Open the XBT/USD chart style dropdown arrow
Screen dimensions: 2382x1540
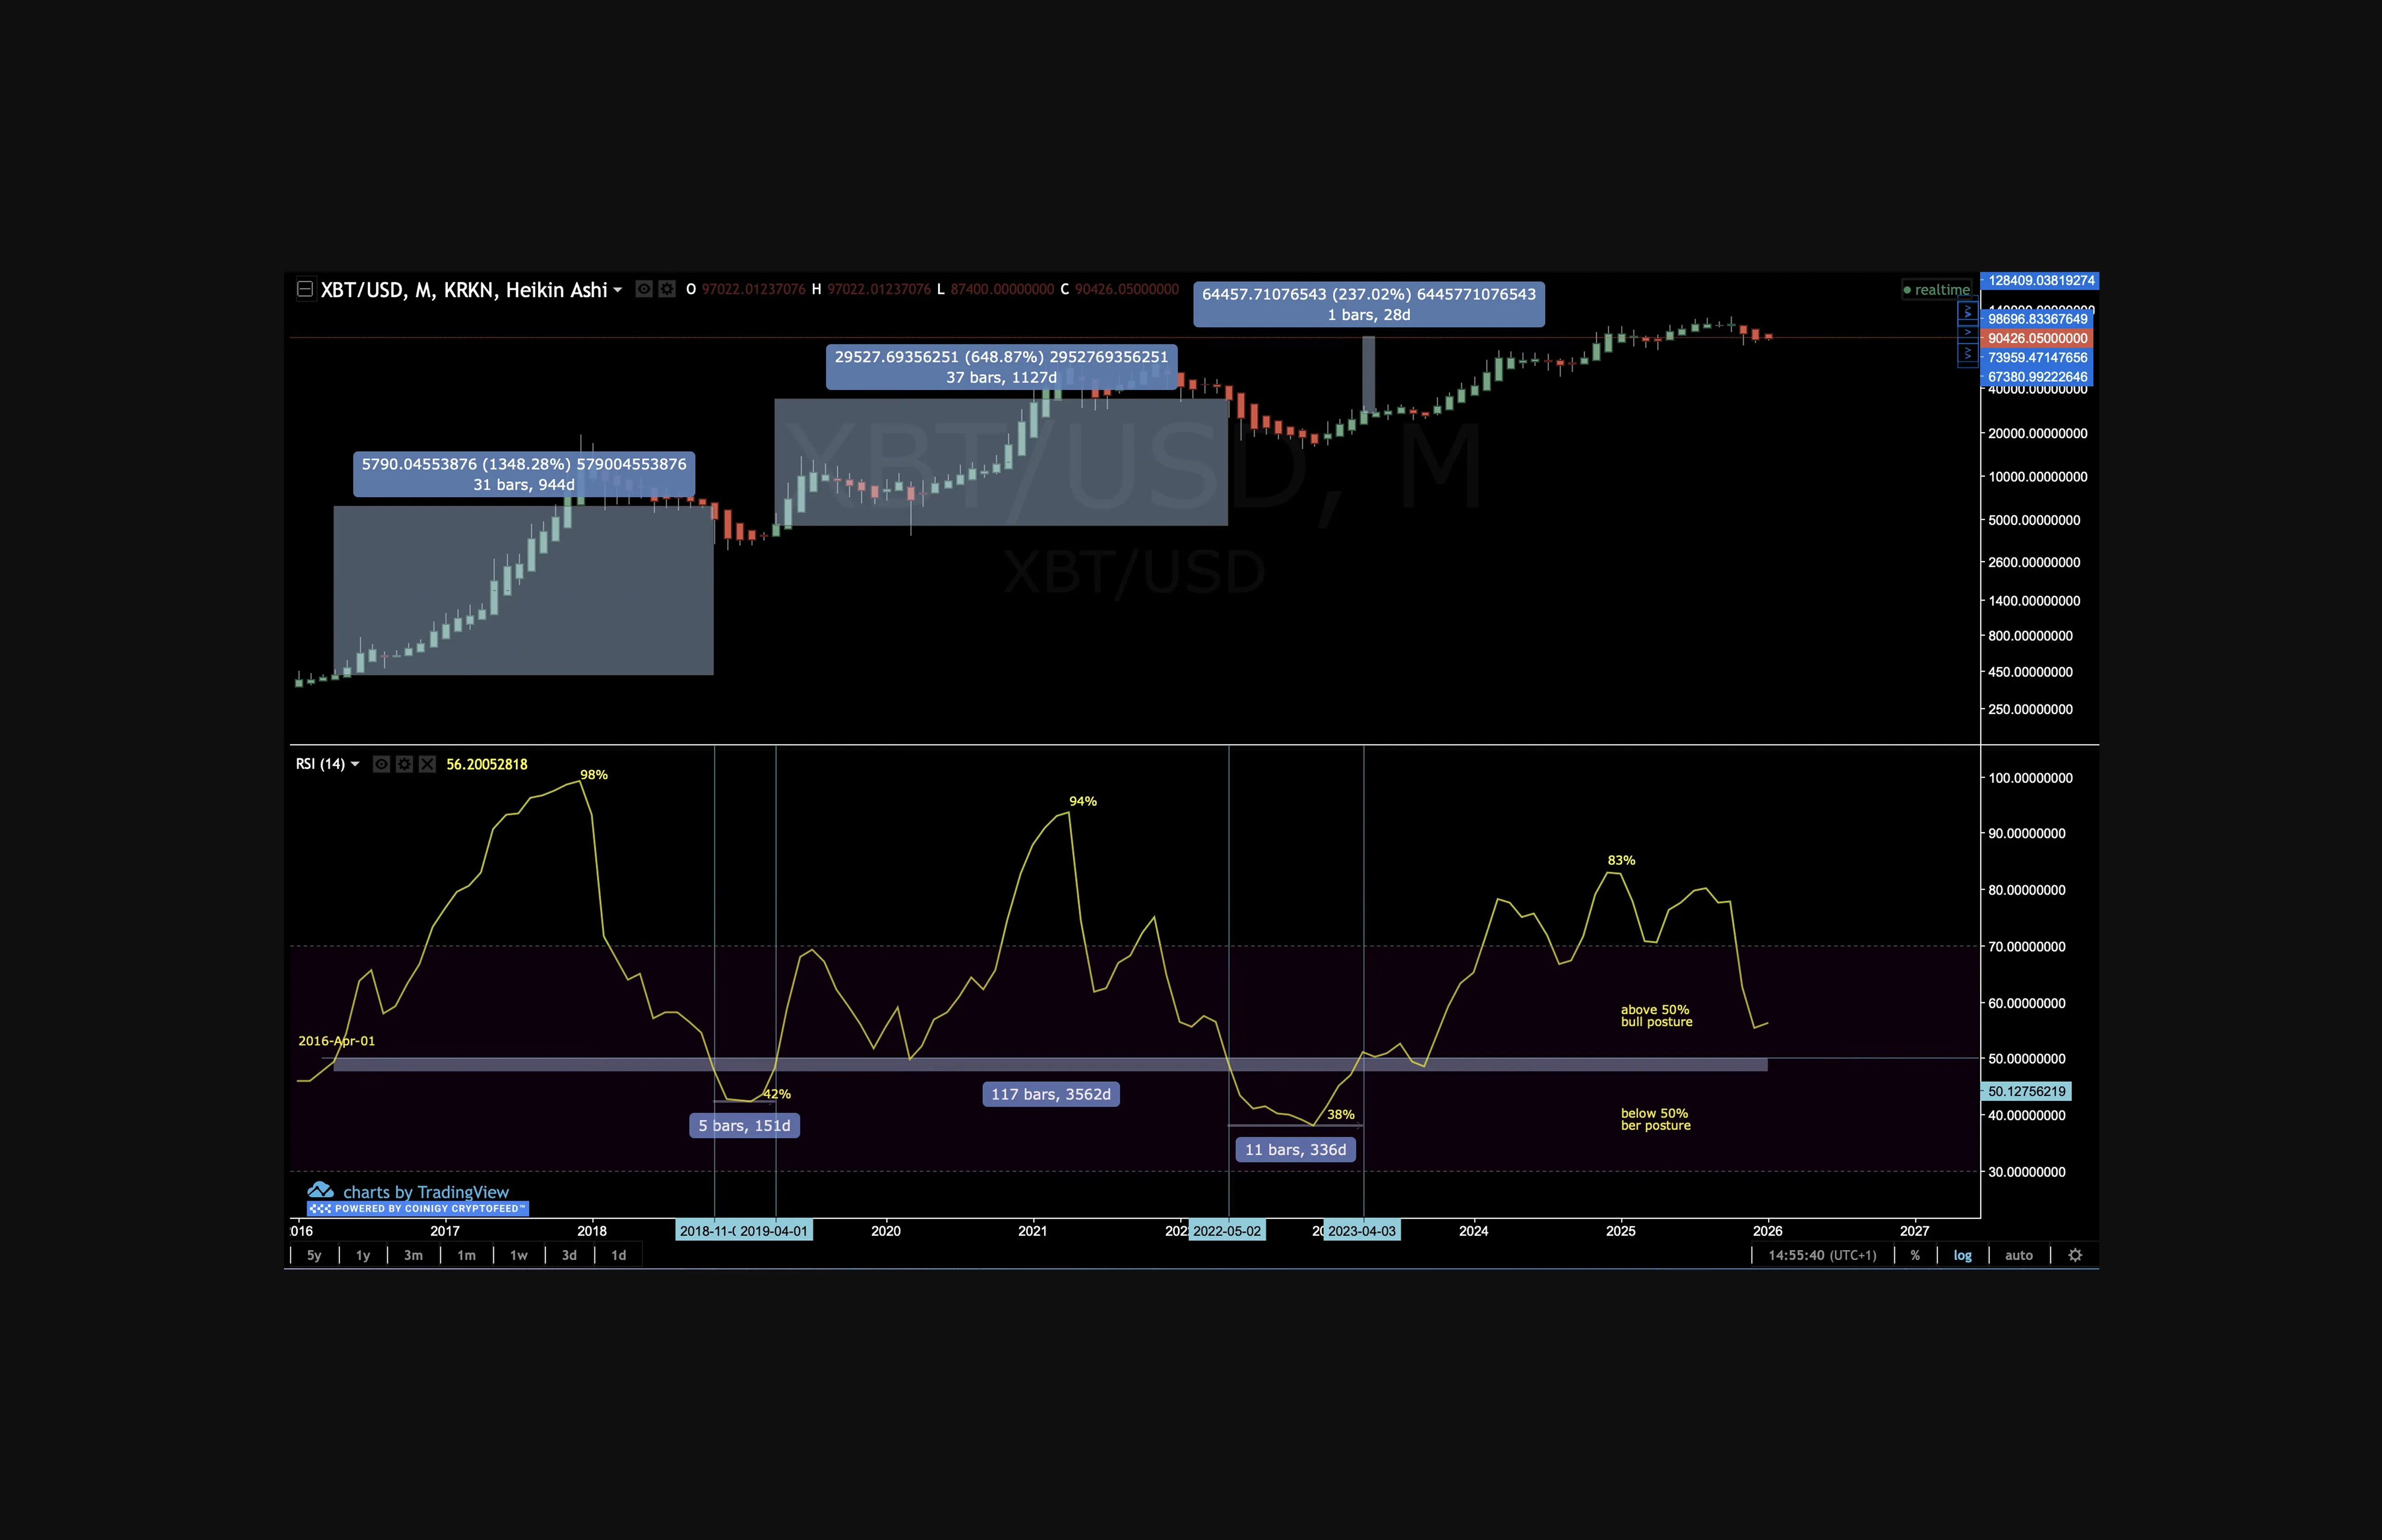pyautogui.click(x=618, y=290)
